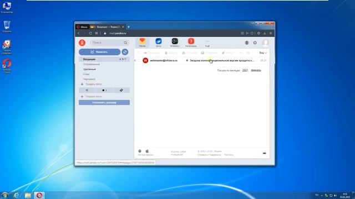Click the Написать compose button

tap(99, 52)
